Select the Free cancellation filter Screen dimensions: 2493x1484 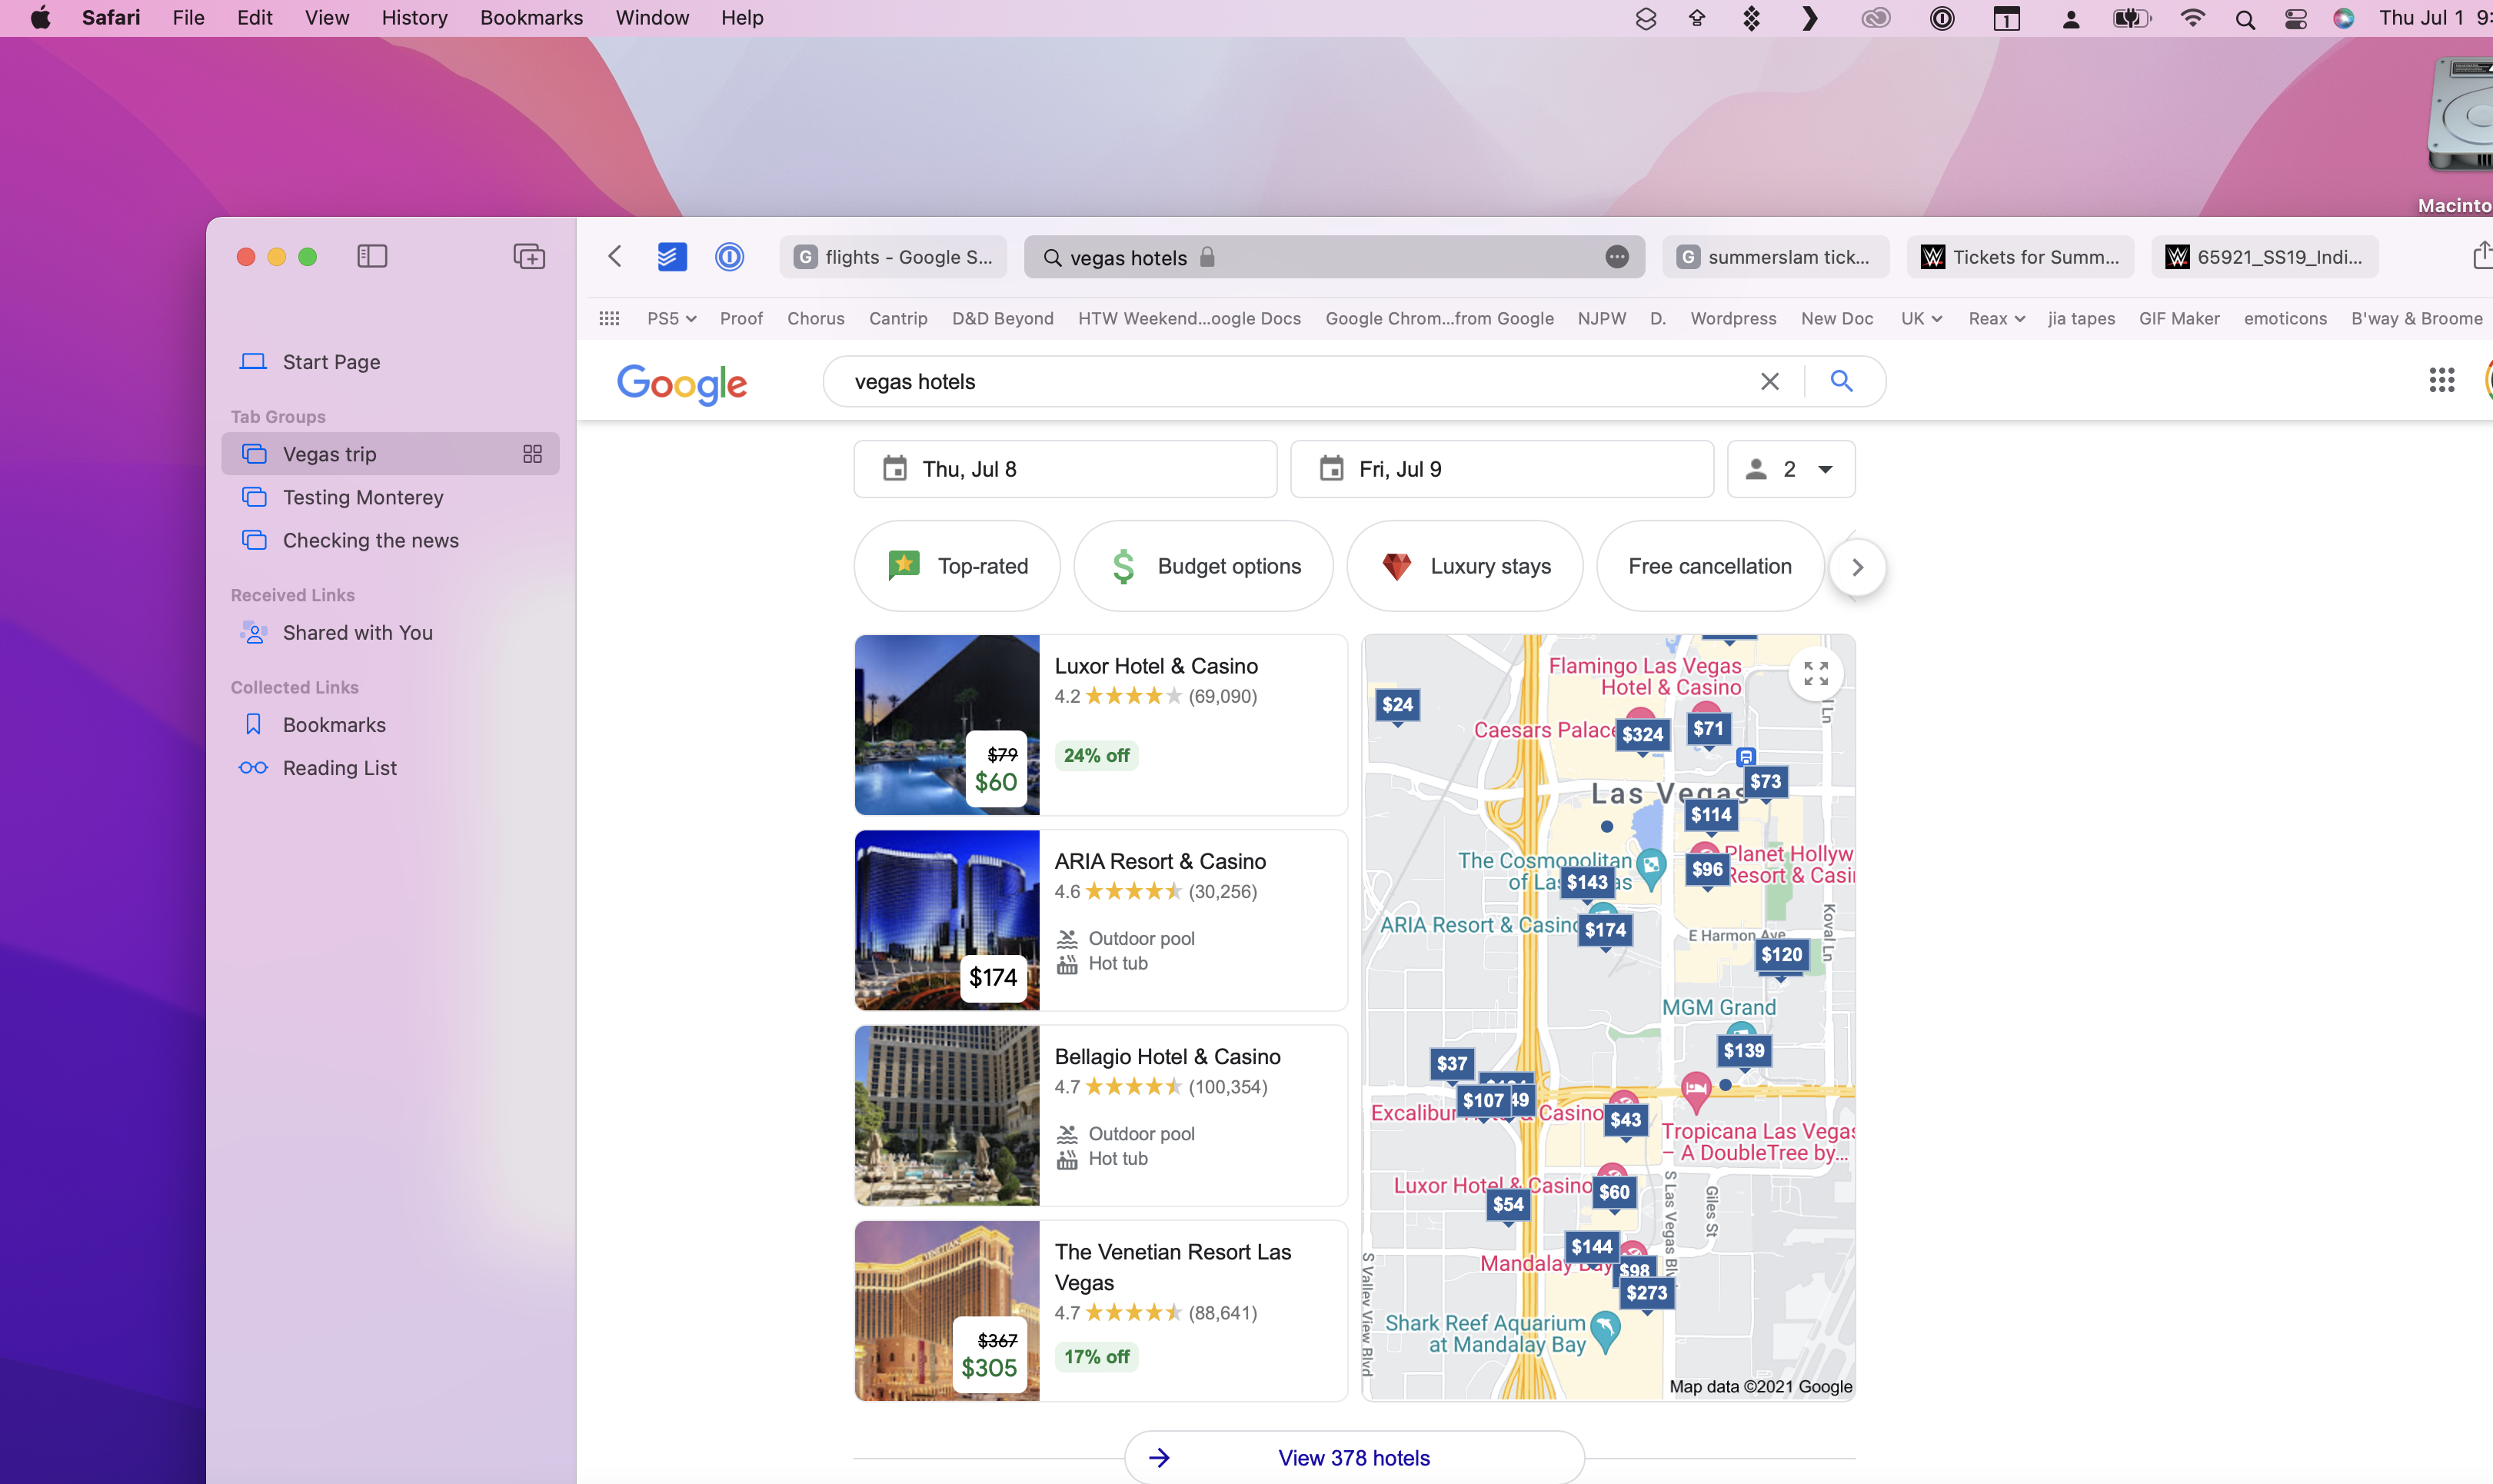1710,566
